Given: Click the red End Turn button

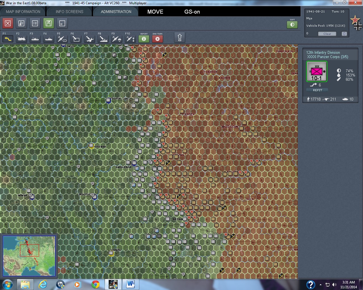Looking at the screenshot, I should [158, 39].
